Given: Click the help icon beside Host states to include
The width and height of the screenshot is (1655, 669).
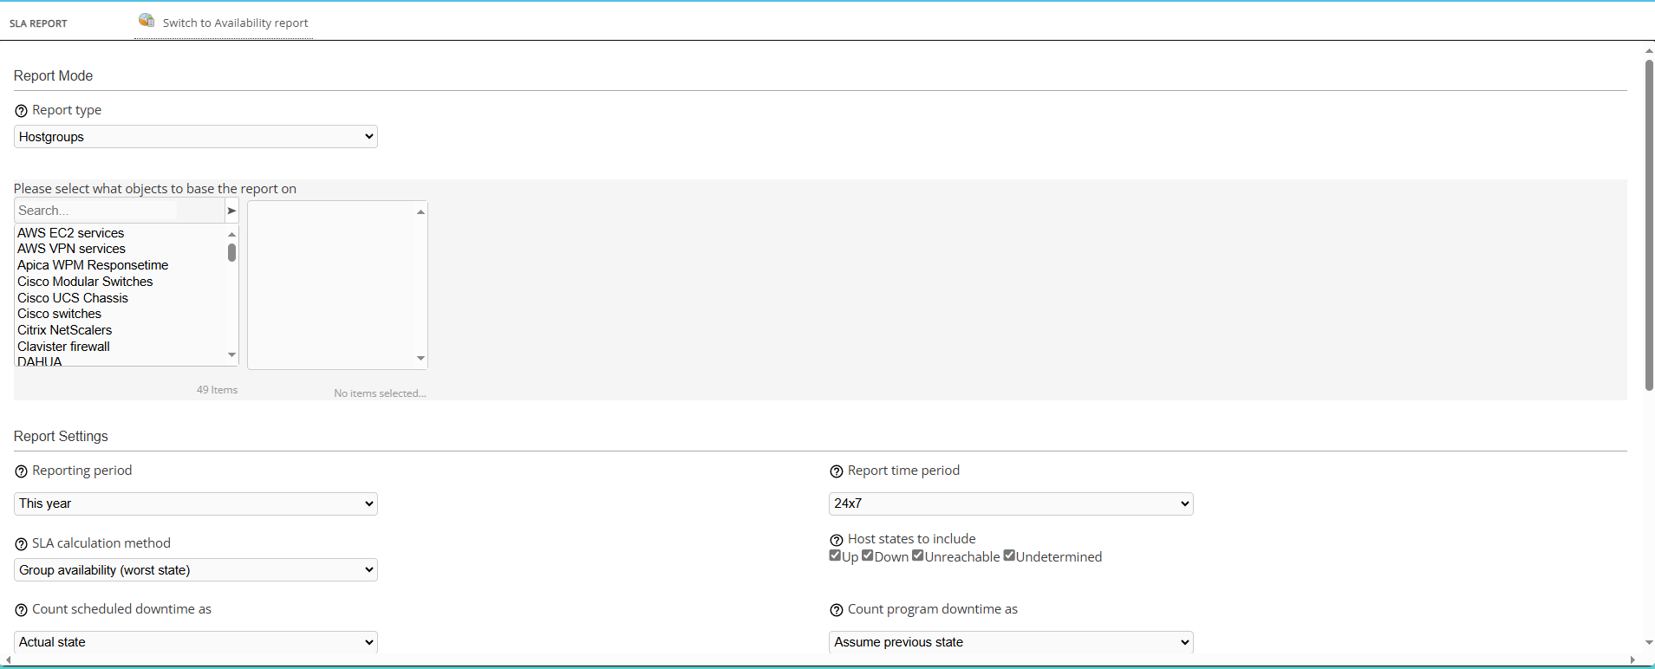Looking at the screenshot, I should coord(837,540).
